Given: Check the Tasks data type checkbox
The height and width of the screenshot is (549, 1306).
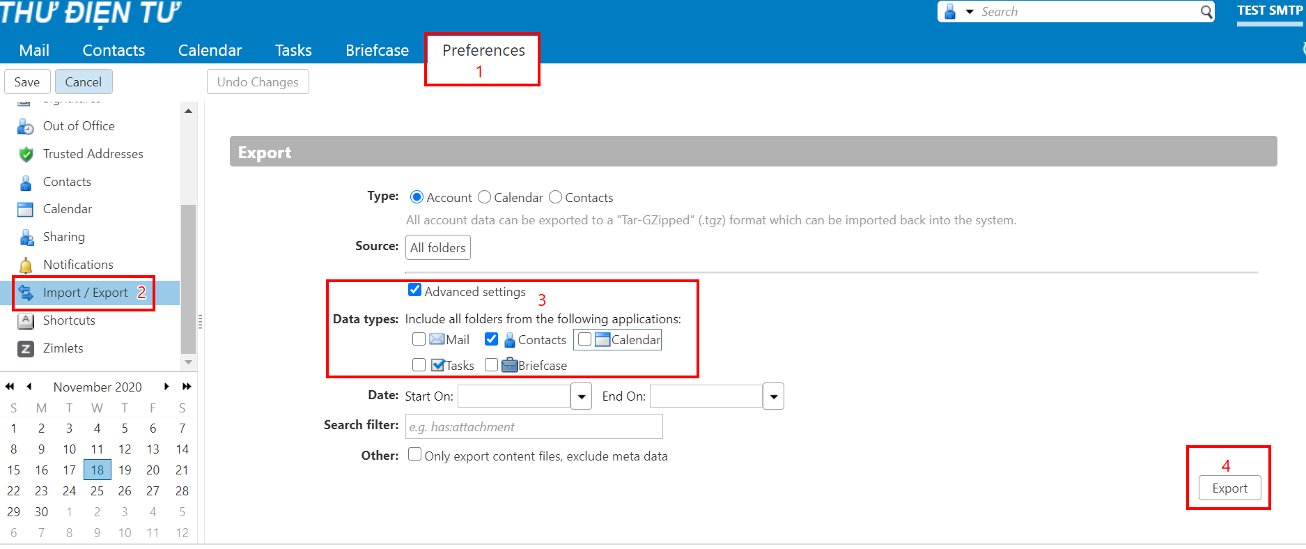Looking at the screenshot, I should 419,365.
